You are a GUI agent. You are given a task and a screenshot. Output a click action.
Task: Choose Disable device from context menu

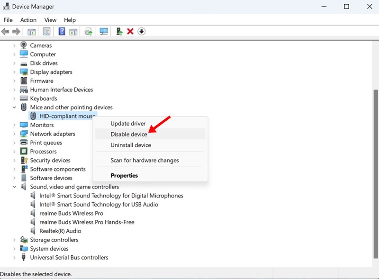point(129,135)
